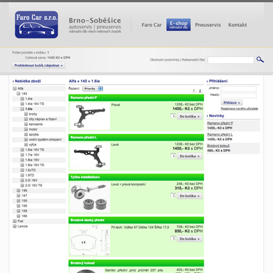This screenshot has height=273, width=273.
Task: Open Rameno přední L in Novinky
Action: point(220,135)
